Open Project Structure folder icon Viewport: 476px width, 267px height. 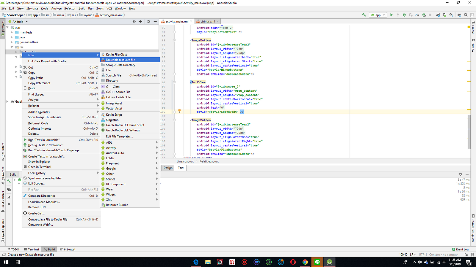pyautogui.click(x=459, y=15)
